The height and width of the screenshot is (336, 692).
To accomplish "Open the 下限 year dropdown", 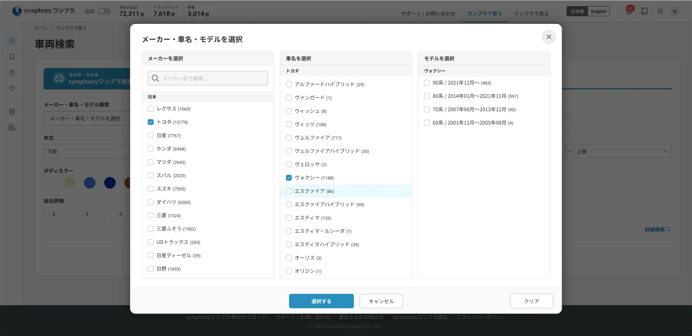I will (86, 151).
